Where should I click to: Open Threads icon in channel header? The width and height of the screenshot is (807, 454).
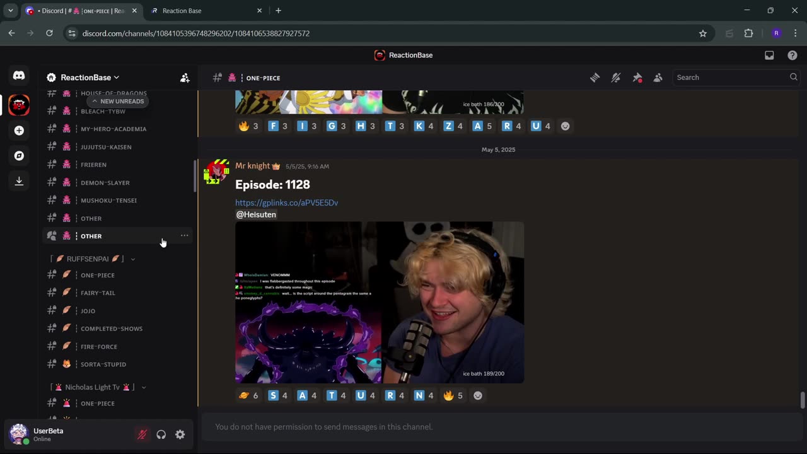(595, 78)
